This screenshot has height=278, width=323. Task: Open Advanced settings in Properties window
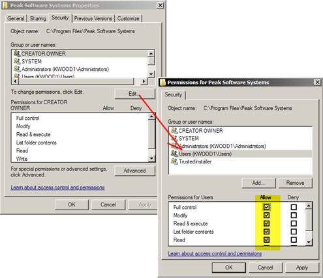click(x=135, y=171)
